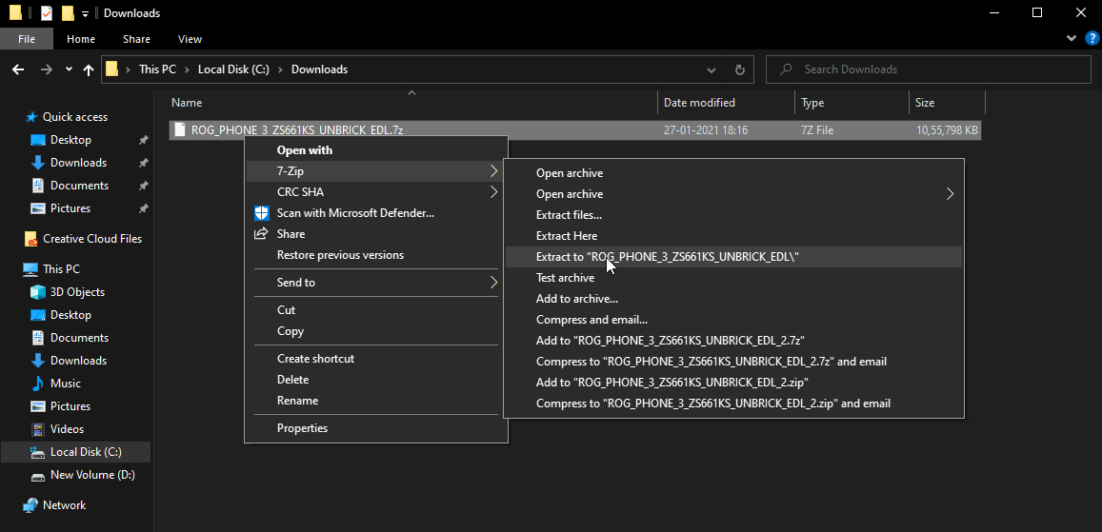Click the Back navigation arrow
Screen dimensions: 1102x532
click(18, 69)
